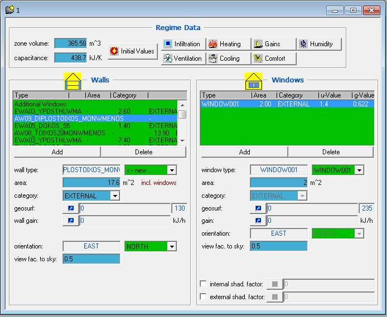The width and height of the screenshot is (387, 317).
Task: Click internal shad. factor square button
Action: (x=275, y=284)
